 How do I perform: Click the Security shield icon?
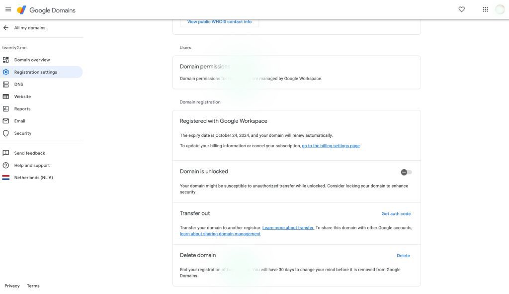pos(6,133)
